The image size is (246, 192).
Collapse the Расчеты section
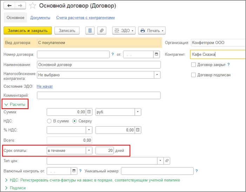[15, 104]
